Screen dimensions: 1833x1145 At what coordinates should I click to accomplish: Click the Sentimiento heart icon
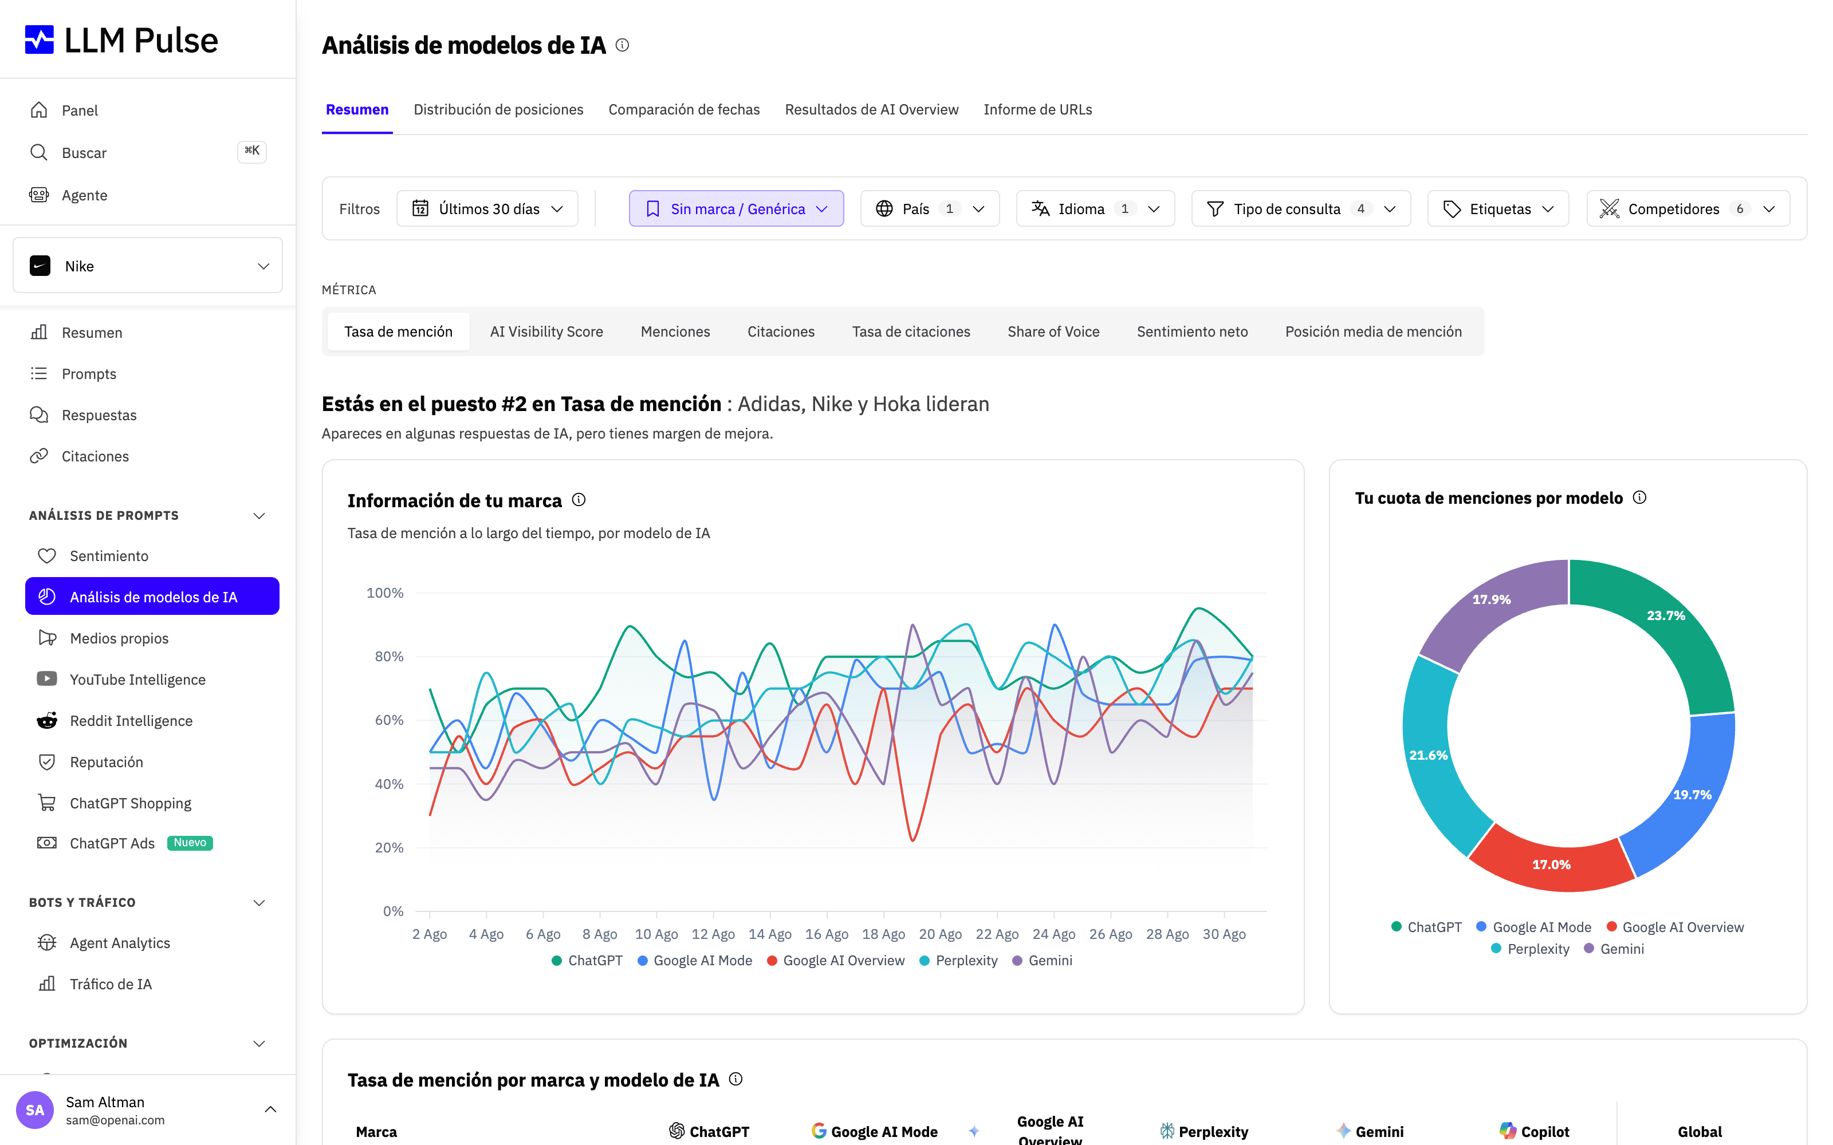[x=47, y=556]
